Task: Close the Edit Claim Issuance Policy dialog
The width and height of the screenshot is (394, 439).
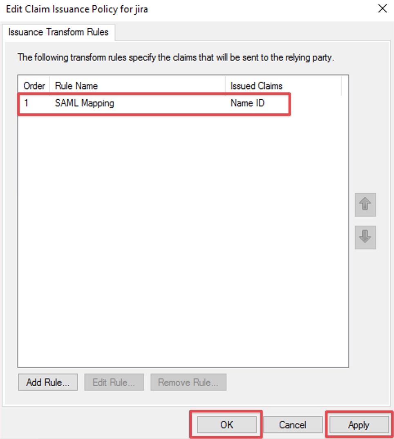Action: [382, 9]
